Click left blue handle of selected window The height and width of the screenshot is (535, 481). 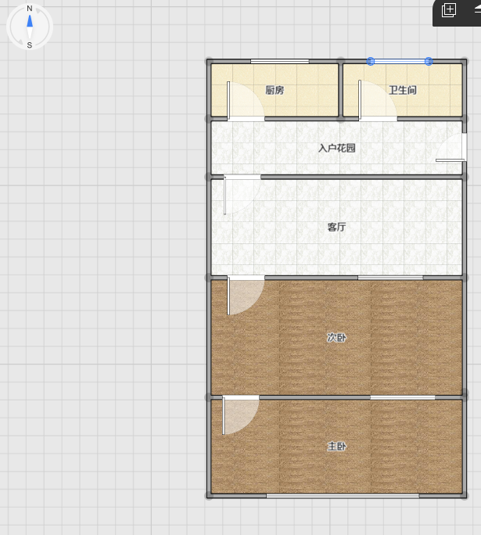tap(371, 62)
